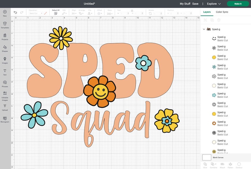Click the Rotate icon in the toolbar
251x169 pixels.
(x=150, y=14)
